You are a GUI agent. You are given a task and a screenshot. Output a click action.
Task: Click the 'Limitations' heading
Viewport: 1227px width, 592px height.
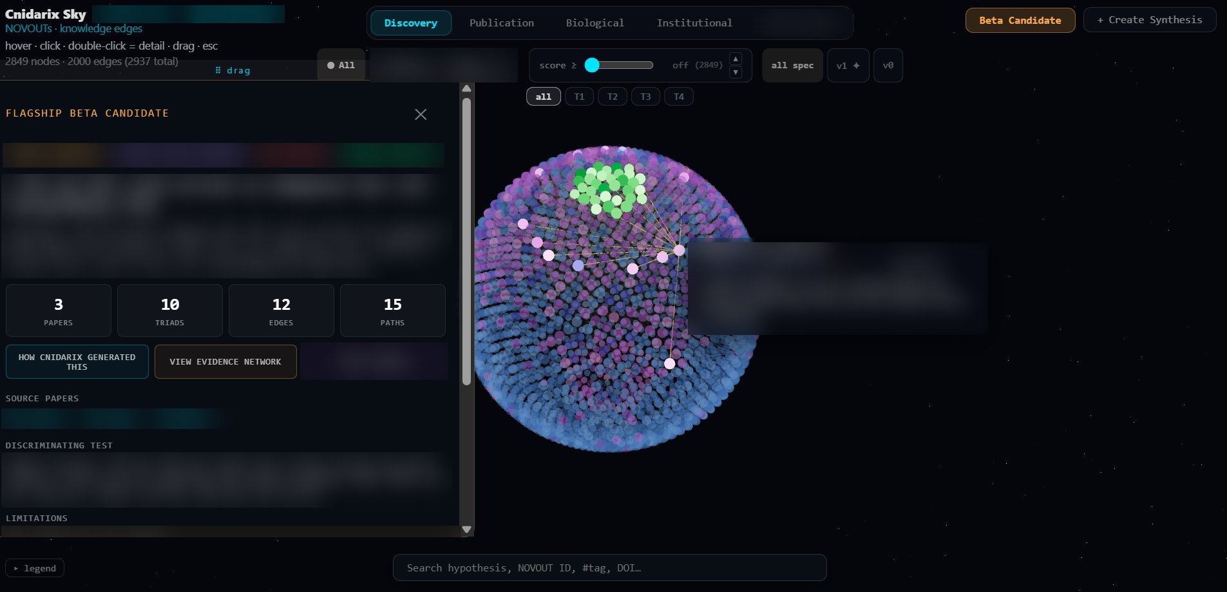(36, 518)
